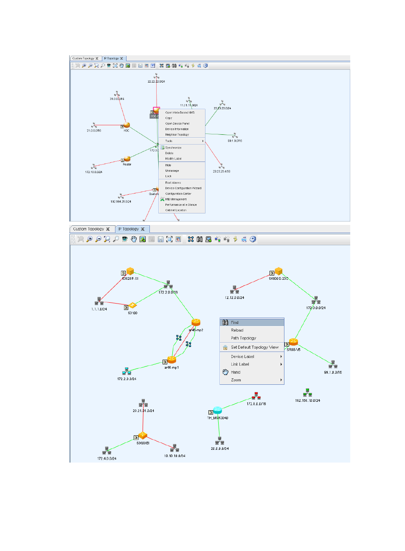This screenshot has width=405, height=551.
Task: Choose Configuration Center menu item
Action: (182, 194)
